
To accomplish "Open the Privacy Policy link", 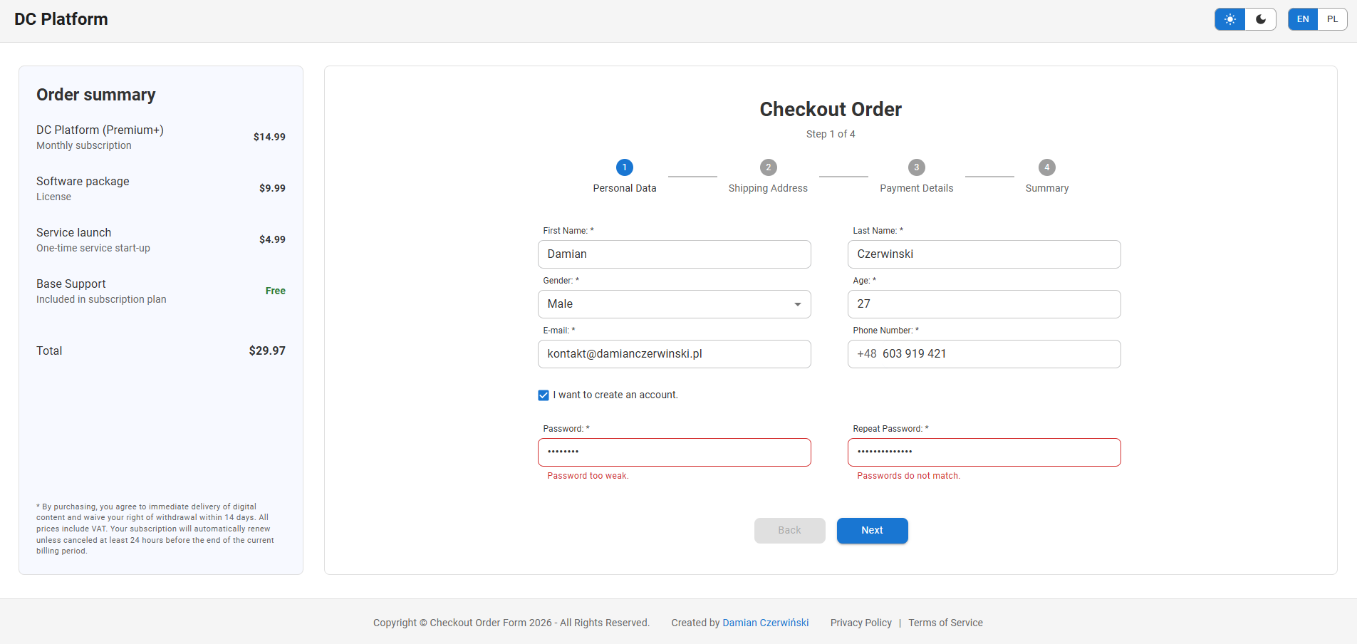I will point(861,623).
